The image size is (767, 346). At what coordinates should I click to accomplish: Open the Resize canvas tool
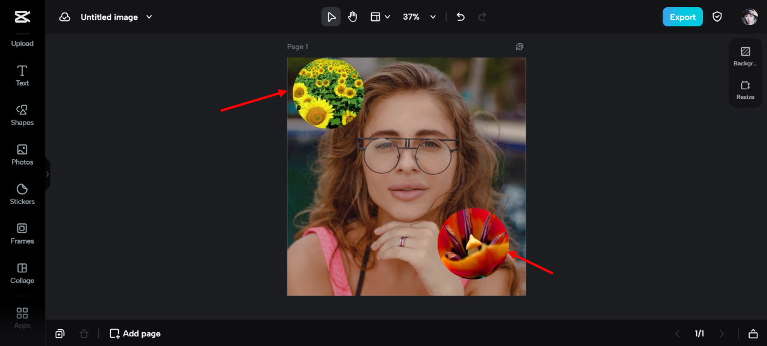coord(745,90)
